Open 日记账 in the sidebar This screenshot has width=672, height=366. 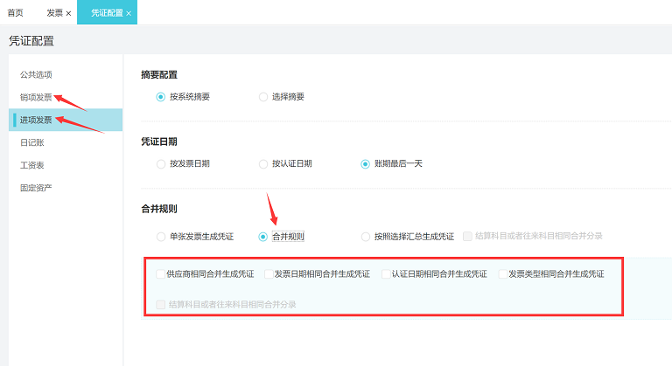point(32,142)
